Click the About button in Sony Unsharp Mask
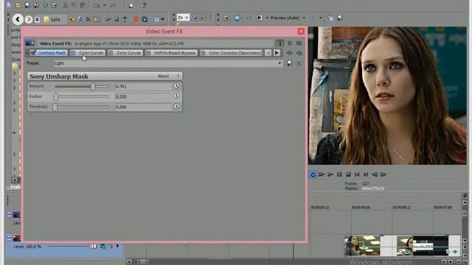This screenshot has height=265, width=472. pyautogui.click(x=164, y=76)
